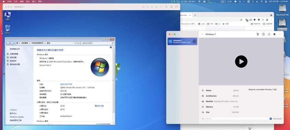Open Device Manager link in System sidebar
Image resolution: width=290 pixels, height=130 pixels.
[x=14, y=54]
